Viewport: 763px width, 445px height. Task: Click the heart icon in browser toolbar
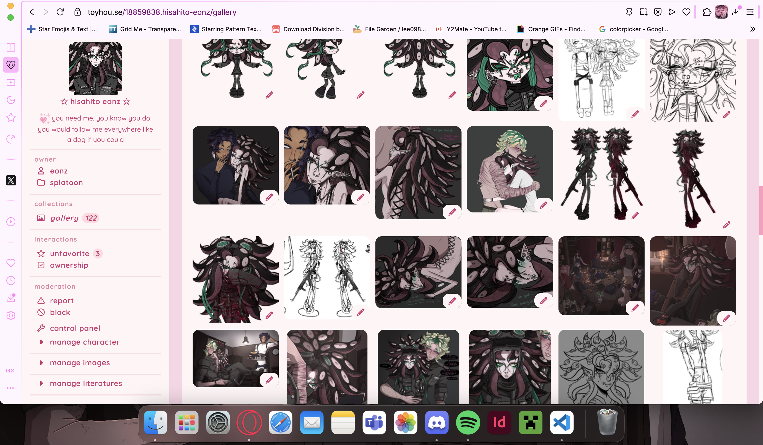point(686,12)
